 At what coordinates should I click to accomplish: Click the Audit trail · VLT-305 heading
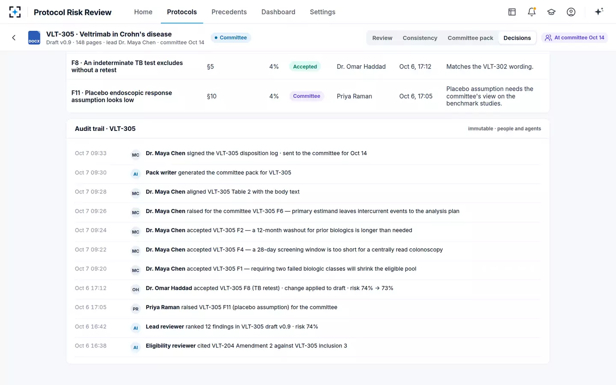click(105, 129)
